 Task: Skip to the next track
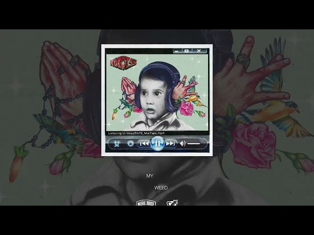pyautogui.click(x=170, y=143)
